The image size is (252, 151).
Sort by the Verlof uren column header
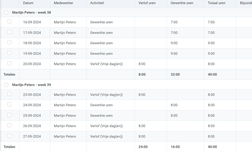147,3
